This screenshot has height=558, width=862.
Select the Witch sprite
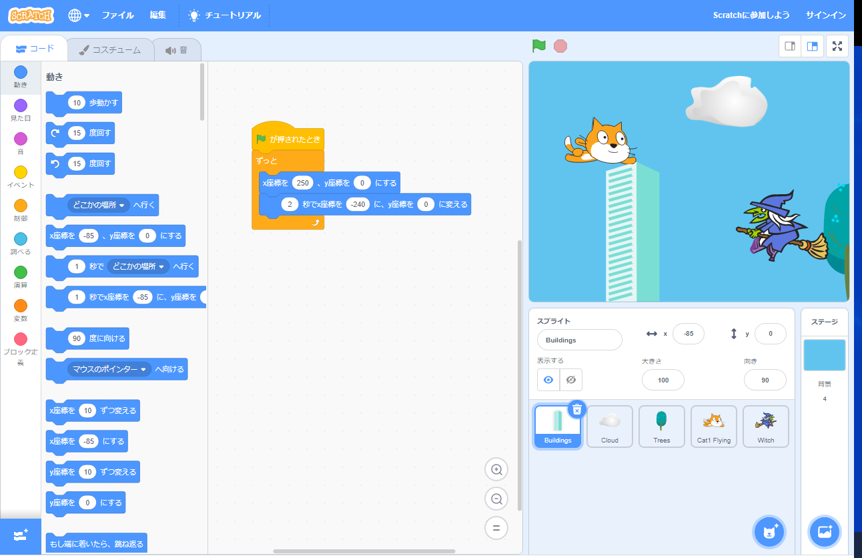tap(766, 427)
